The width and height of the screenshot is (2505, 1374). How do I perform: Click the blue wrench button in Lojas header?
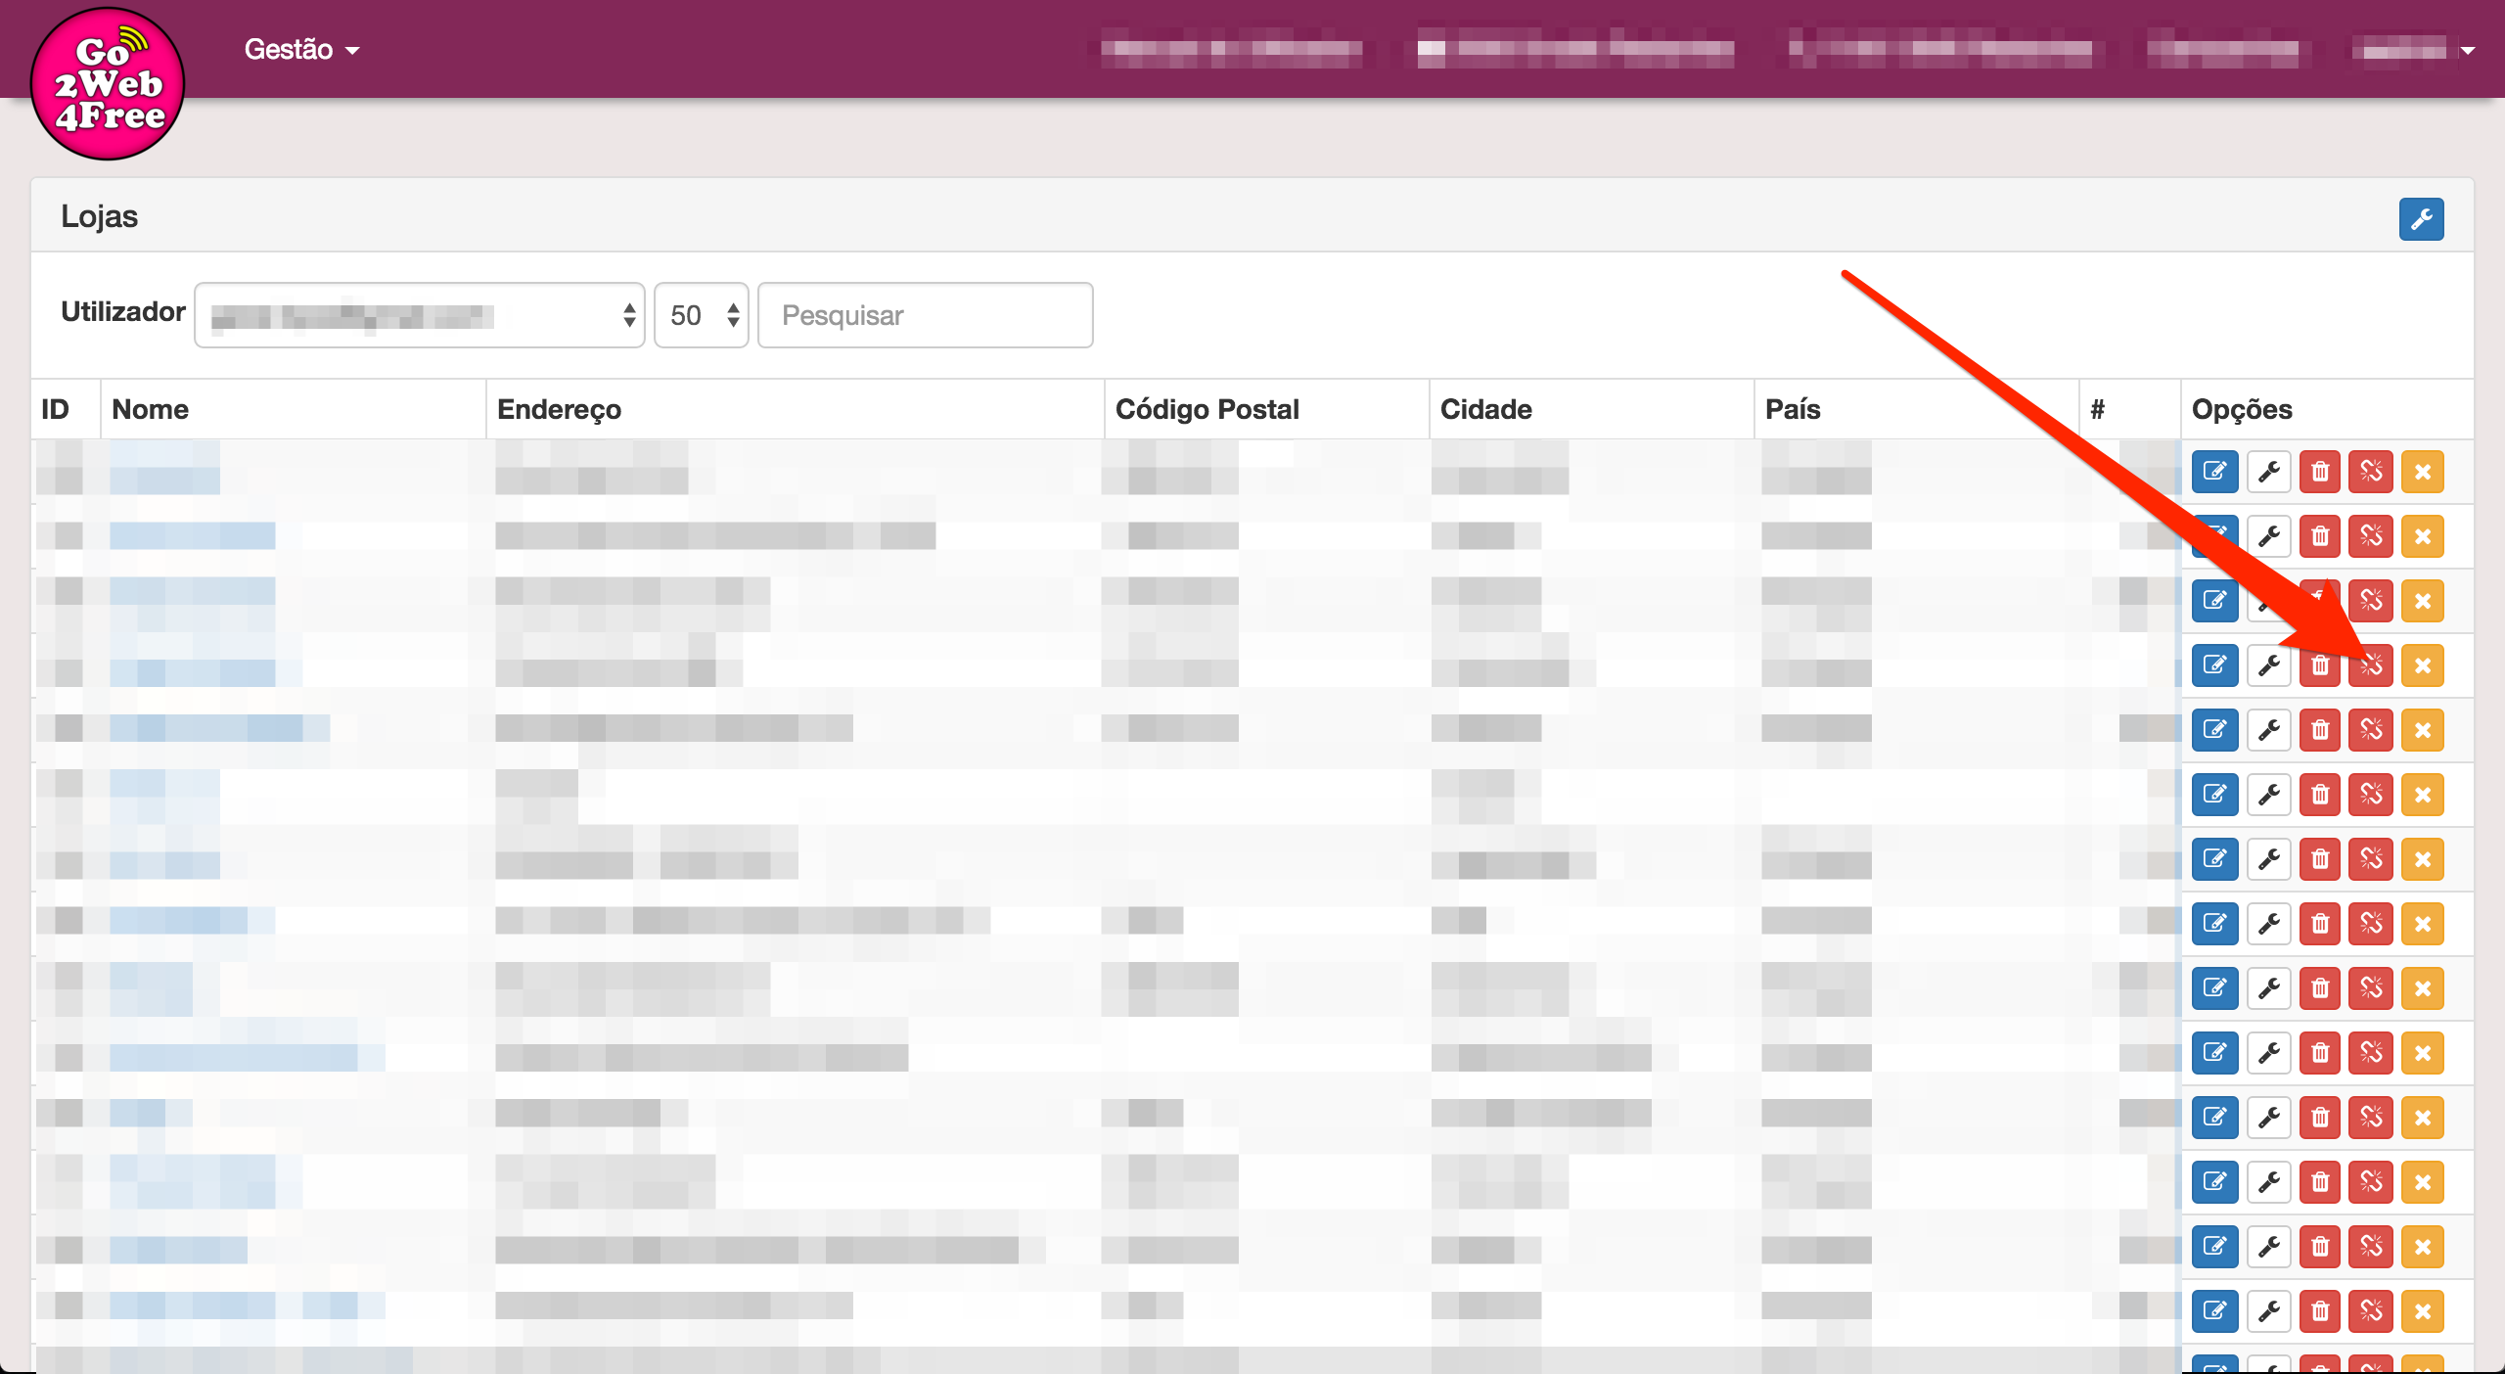click(2421, 219)
